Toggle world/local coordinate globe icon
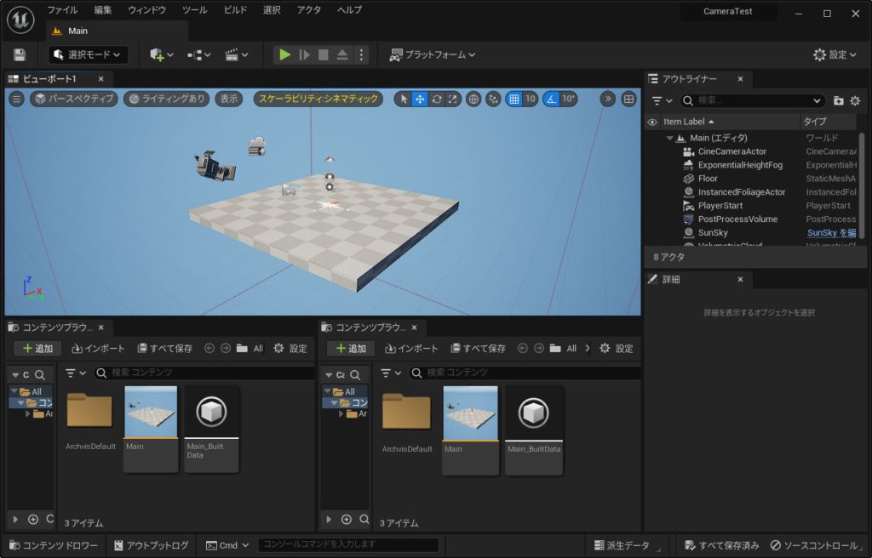The image size is (872, 558). click(x=473, y=99)
